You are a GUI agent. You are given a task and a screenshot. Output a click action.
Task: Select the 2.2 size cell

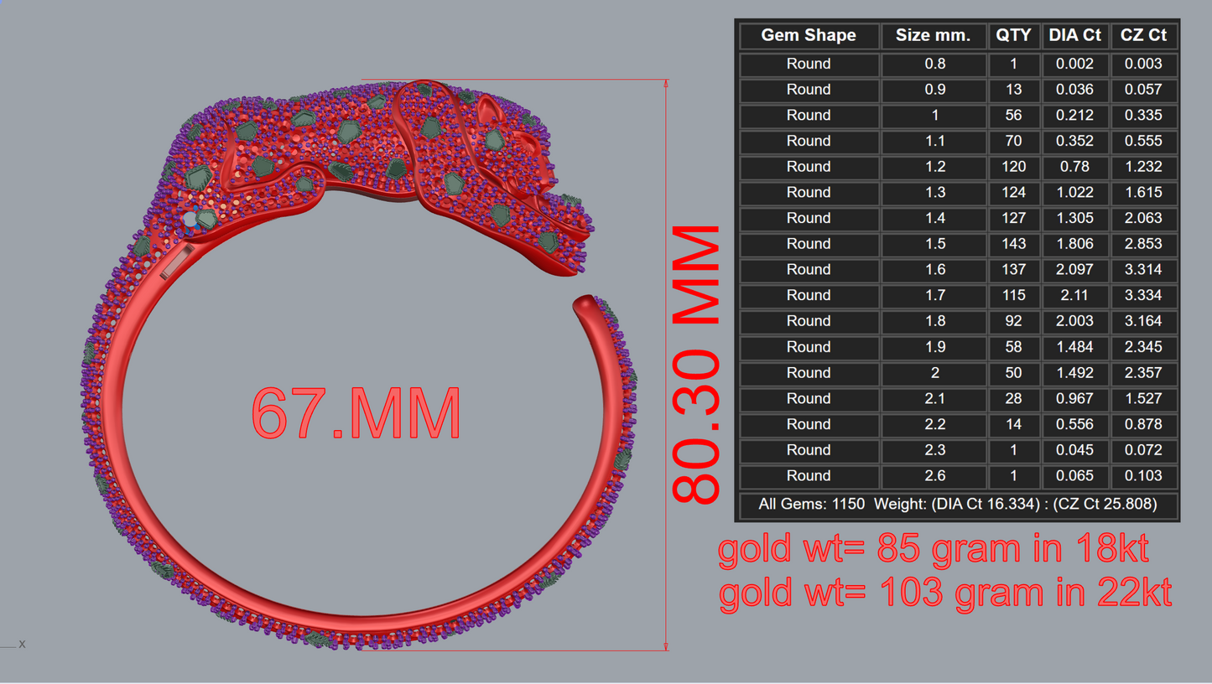tap(934, 424)
